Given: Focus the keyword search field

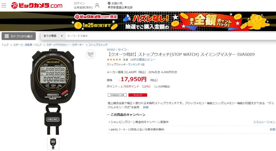Looking at the screenshot, I should [x=170, y=36].
